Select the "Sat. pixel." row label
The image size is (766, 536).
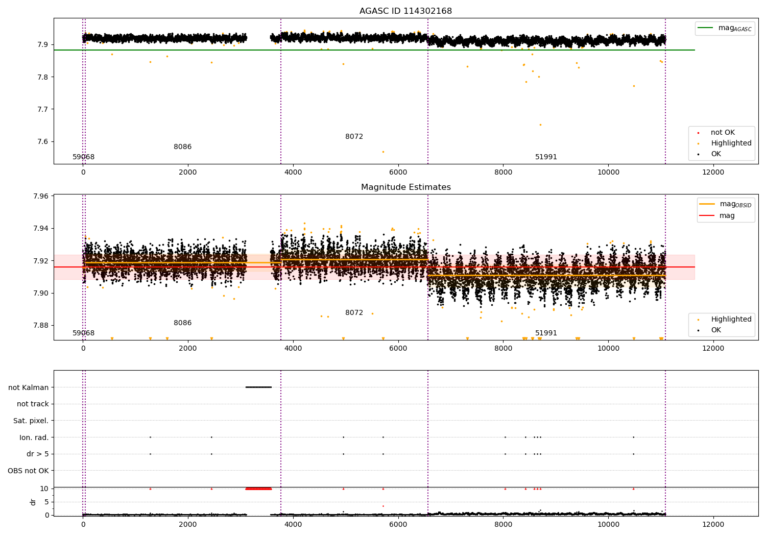pos(31,421)
